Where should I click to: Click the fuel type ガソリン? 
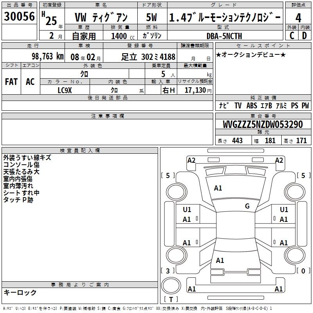[152, 36]
